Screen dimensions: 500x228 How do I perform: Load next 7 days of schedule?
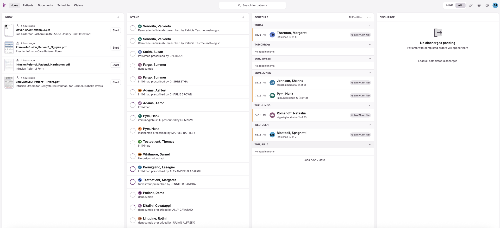coord(312,160)
